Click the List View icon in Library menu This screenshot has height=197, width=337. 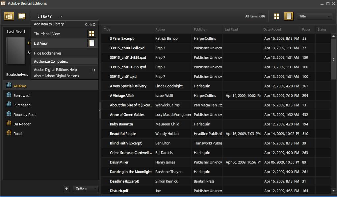point(91,43)
